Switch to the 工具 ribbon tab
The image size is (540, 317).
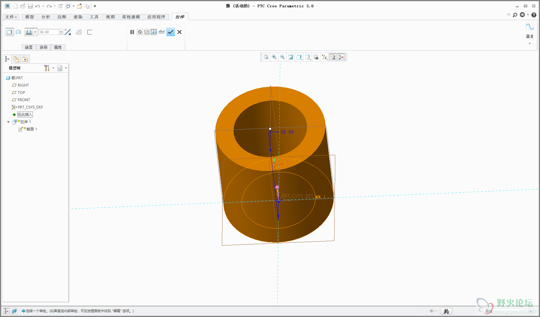pyautogui.click(x=94, y=17)
